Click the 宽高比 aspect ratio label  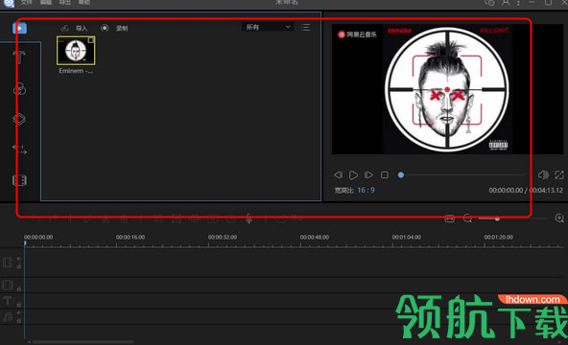point(343,190)
